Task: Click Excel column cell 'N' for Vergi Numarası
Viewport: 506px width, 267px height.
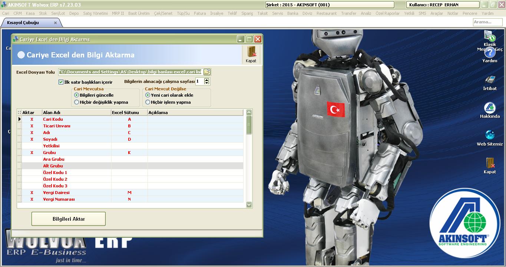Action: coord(129,199)
